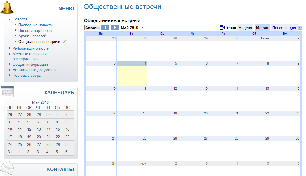
Task: Go to previous month arrow button
Action: point(105,27)
